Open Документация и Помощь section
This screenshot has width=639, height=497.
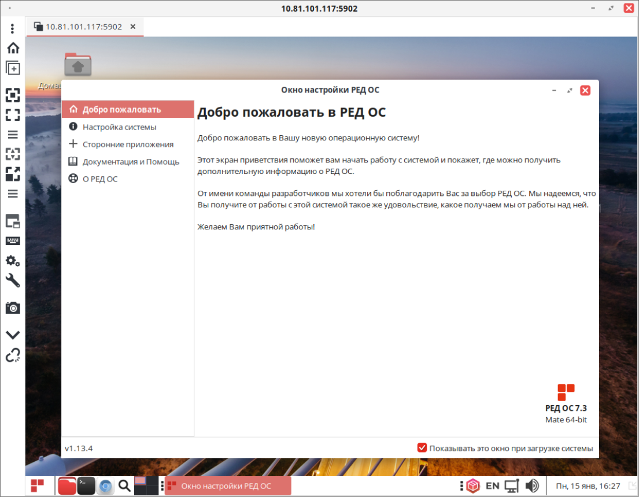point(128,161)
